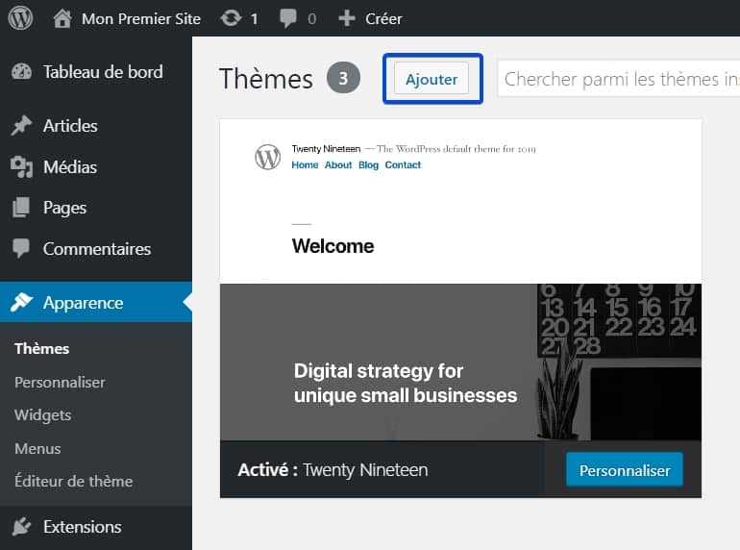Viewport: 740px width, 550px height.
Task: Open the Pages menu
Action: pyautogui.click(x=96, y=208)
